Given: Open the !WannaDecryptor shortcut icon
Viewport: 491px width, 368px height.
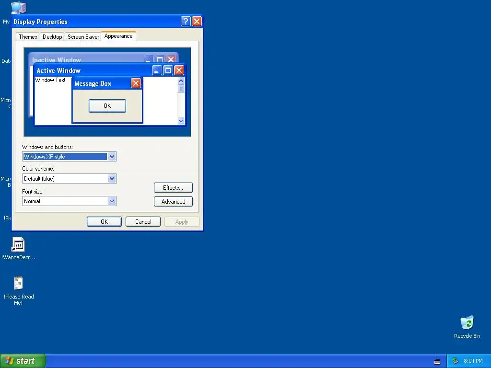Looking at the screenshot, I should pos(18,245).
